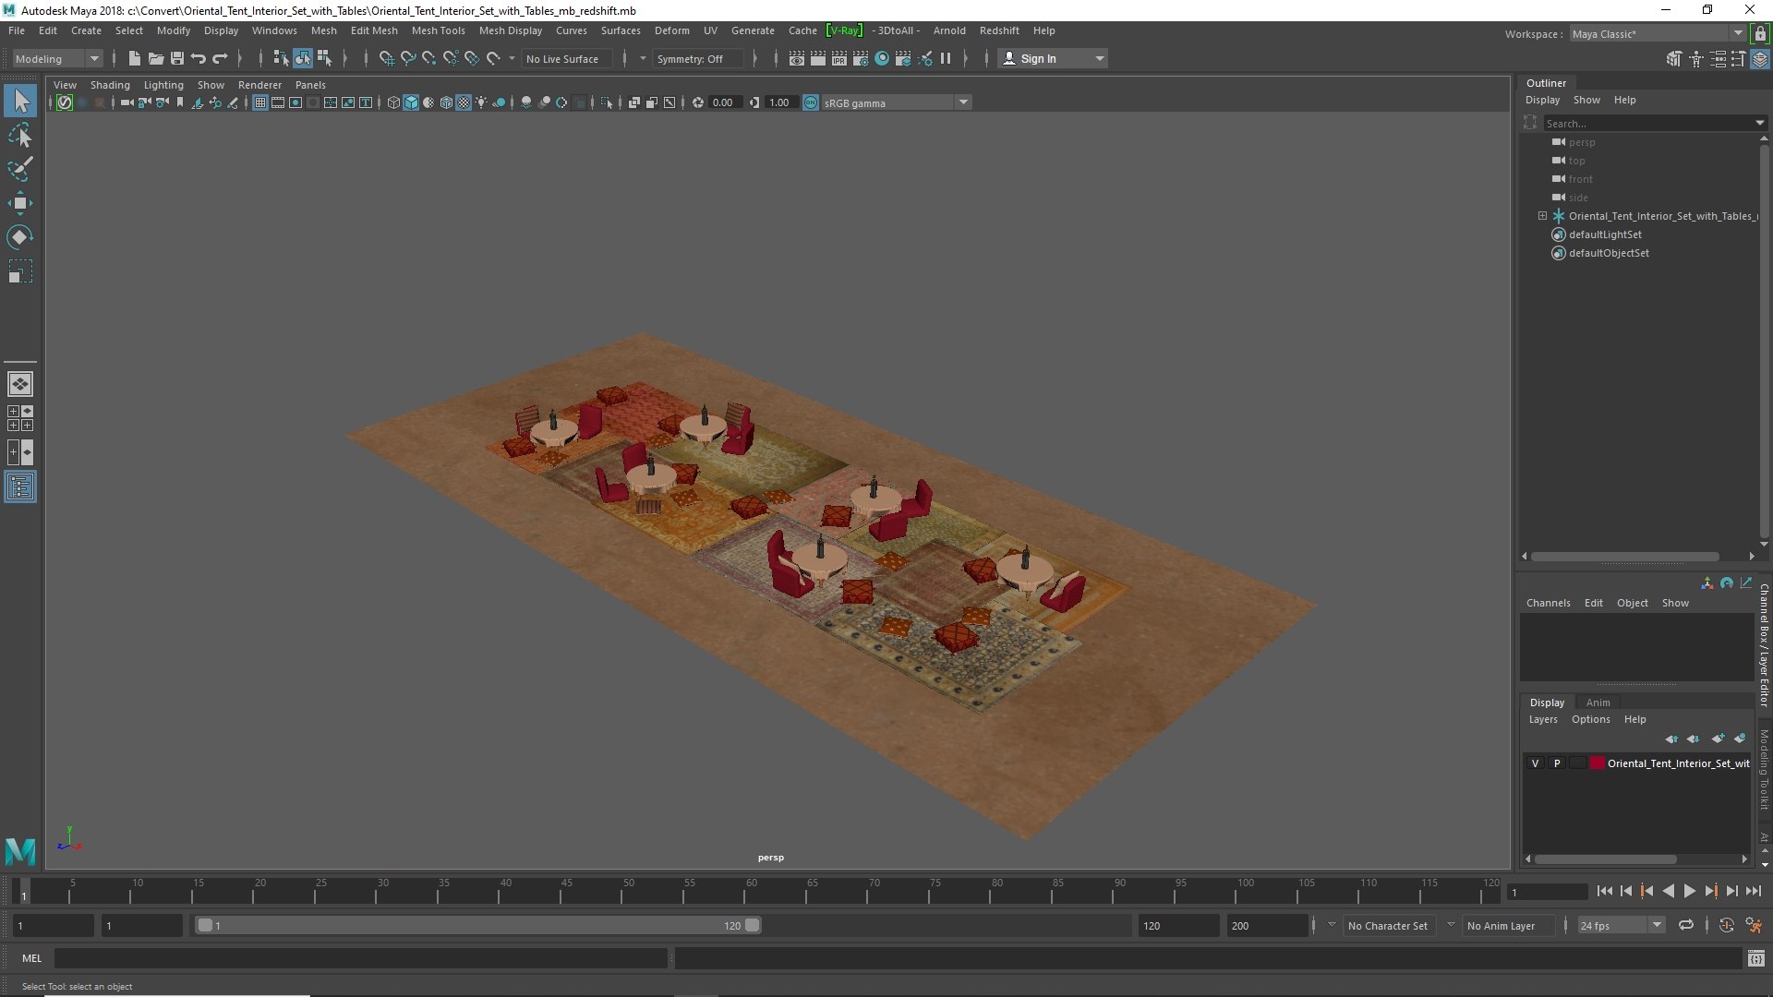Open the Workspace Maya Classic dropdown
Viewport: 1773px width, 997px height.
[1658, 34]
